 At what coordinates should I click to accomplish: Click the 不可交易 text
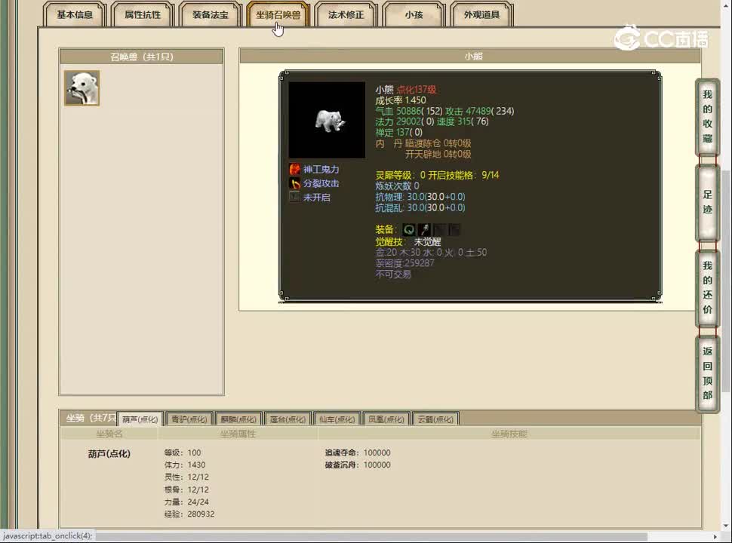(x=393, y=275)
